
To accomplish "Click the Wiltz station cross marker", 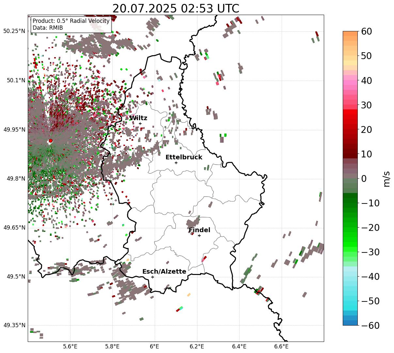I will coord(140,123).
